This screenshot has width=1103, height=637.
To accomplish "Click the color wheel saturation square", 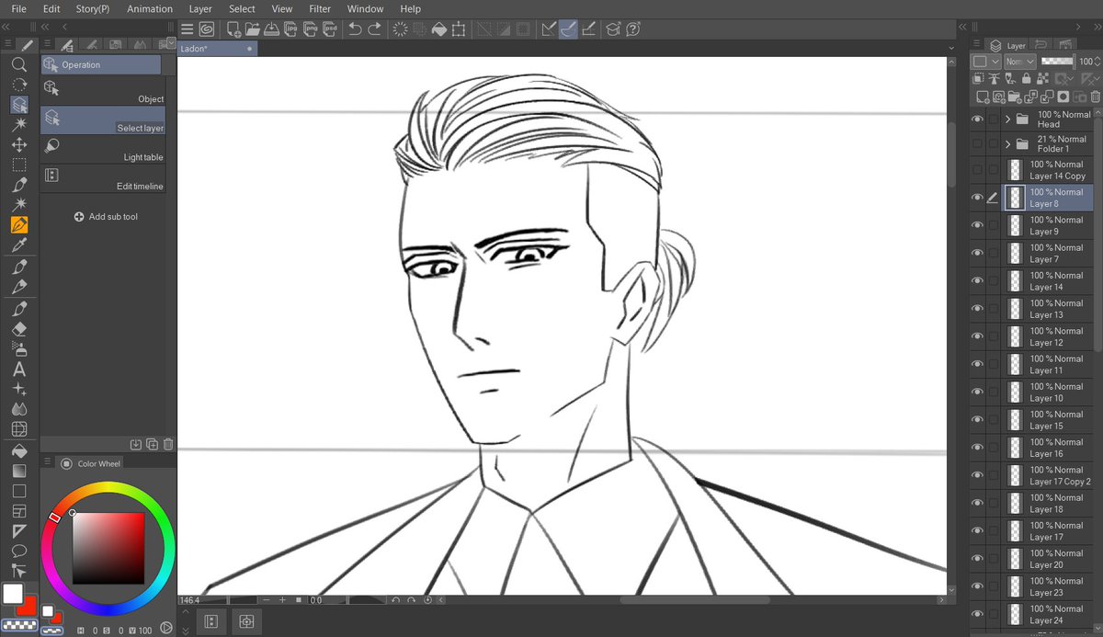I will 108,549.
